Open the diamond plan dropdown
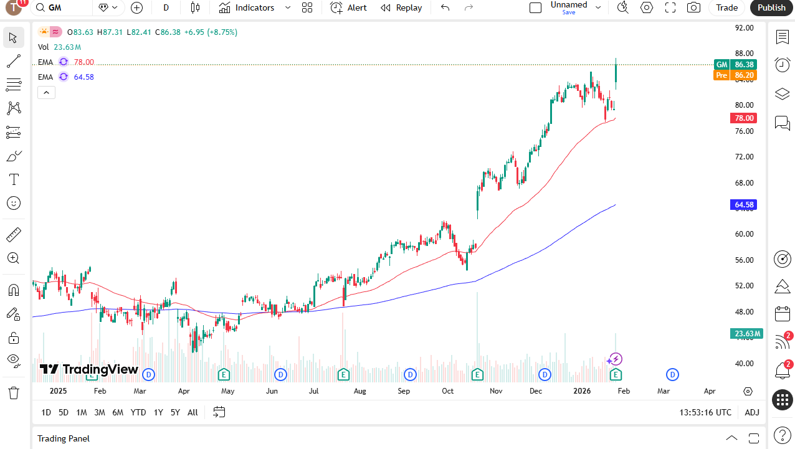795x449 pixels. click(x=108, y=7)
